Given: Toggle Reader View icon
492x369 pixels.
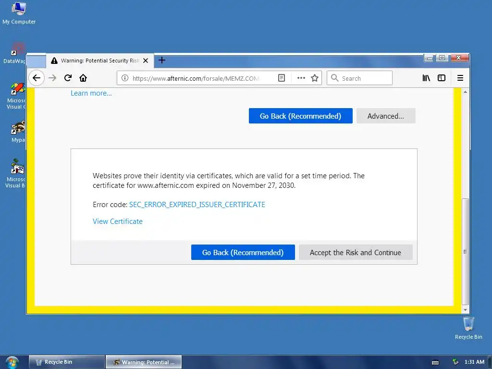Looking at the screenshot, I should click(x=282, y=78).
